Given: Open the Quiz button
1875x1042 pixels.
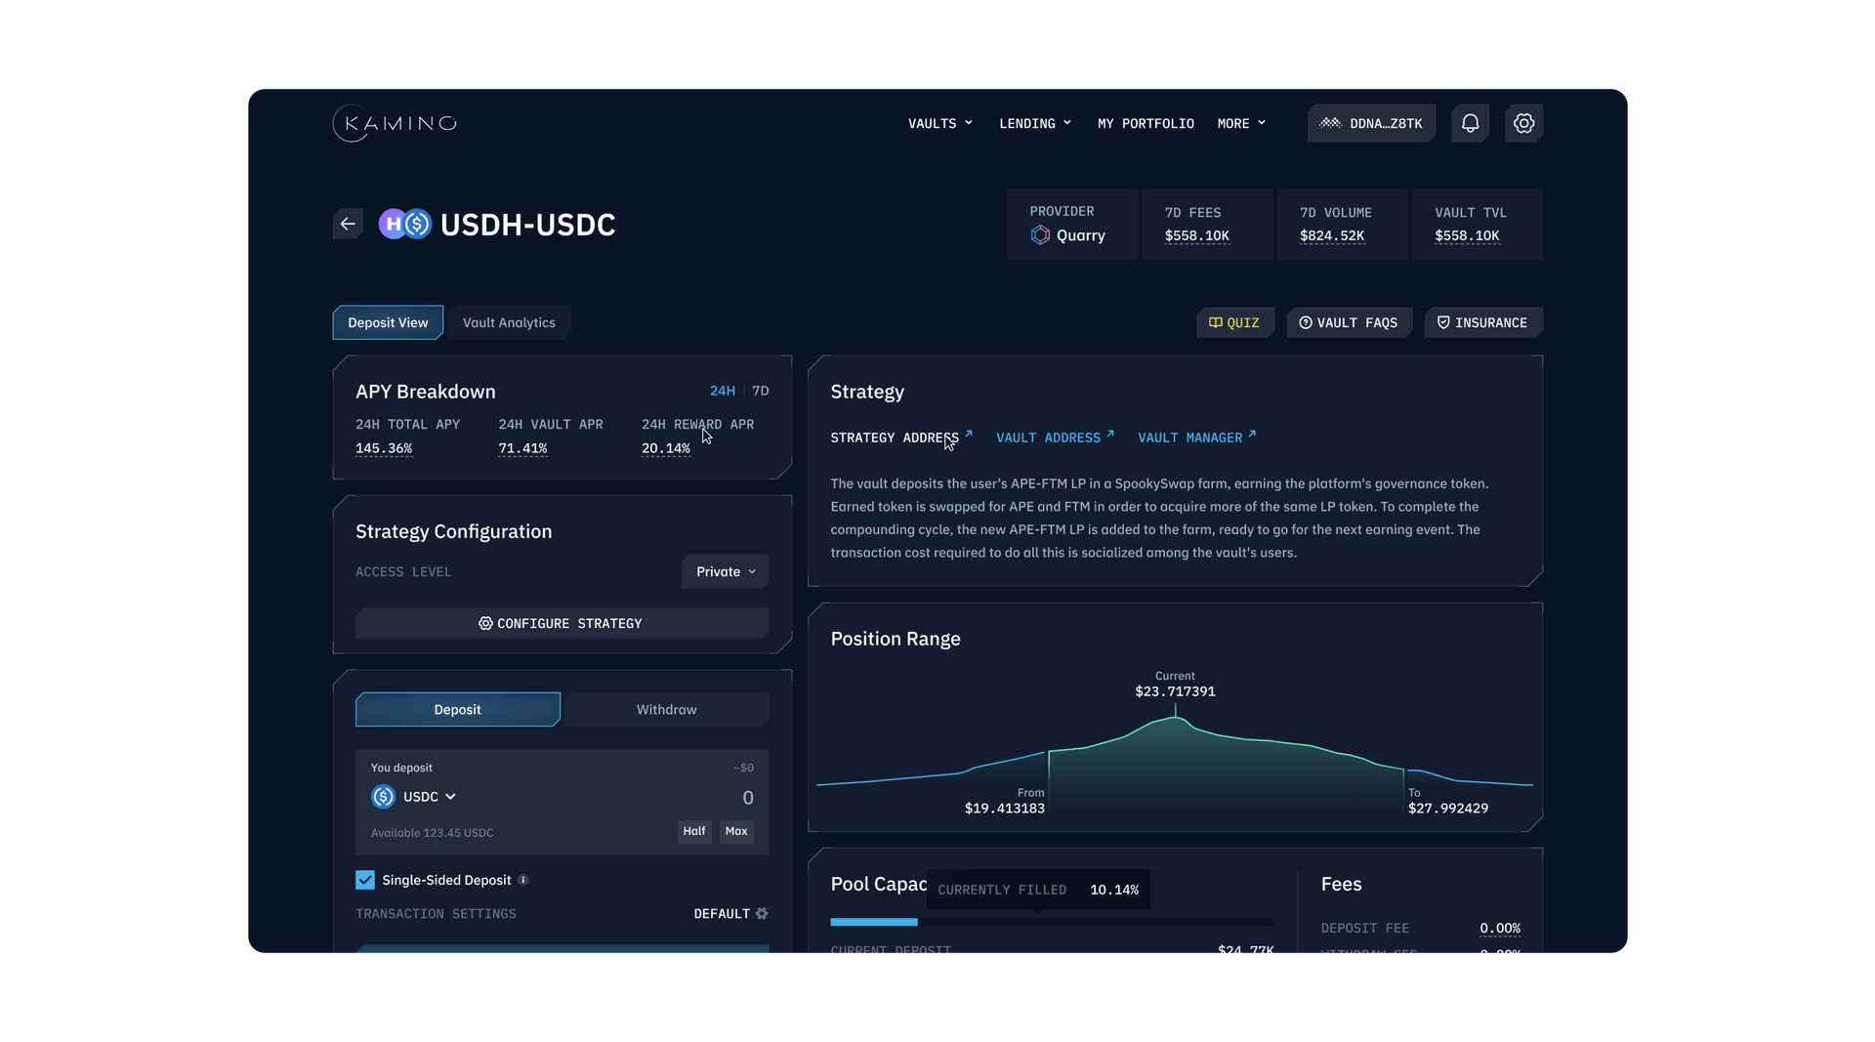Looking at the screenshot, I should pyautogui.click(x=1235, y=322).
